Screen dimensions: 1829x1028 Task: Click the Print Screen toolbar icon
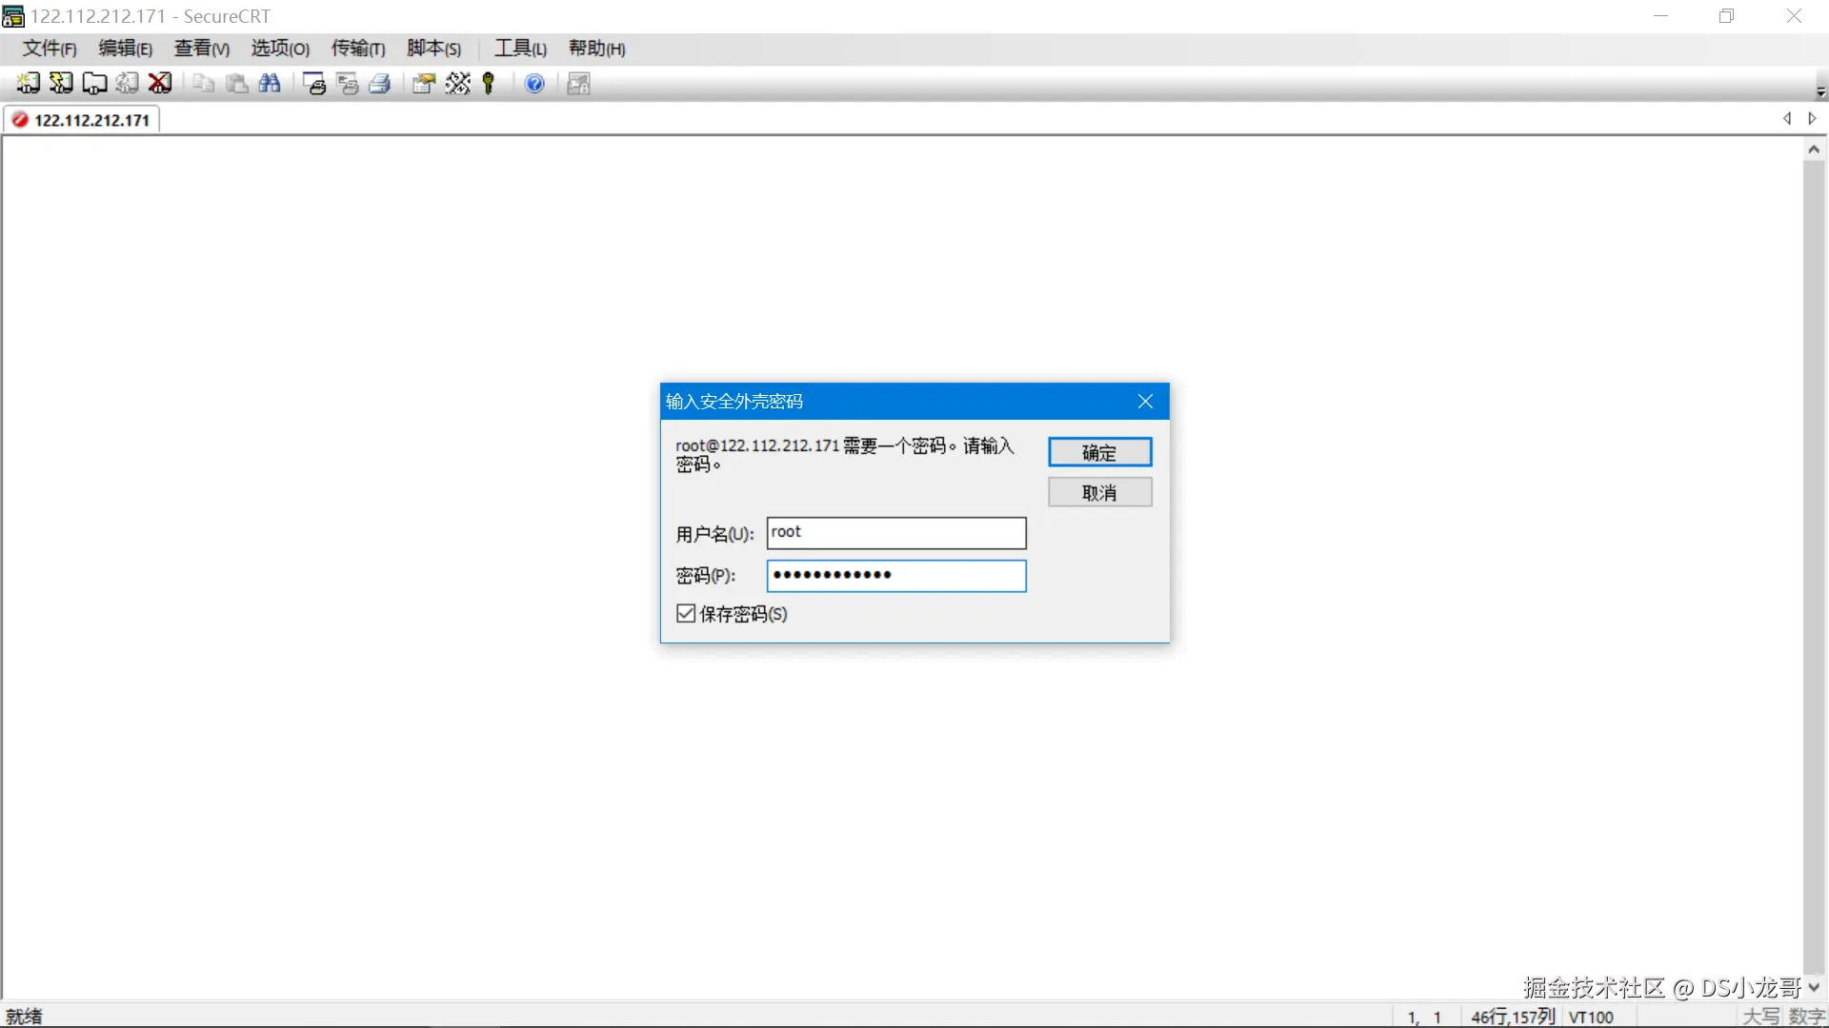[x=314, y=84]
